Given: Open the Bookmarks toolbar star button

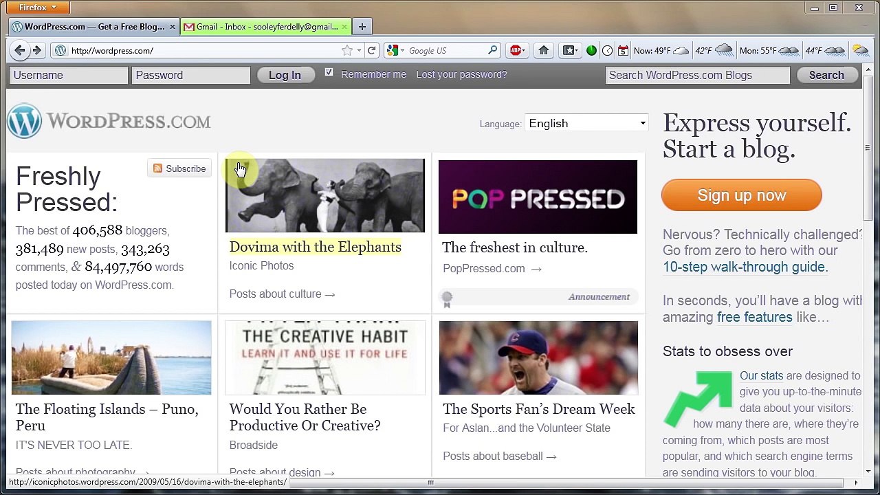Looking at the screenshot, I should [x=569, y=50].
